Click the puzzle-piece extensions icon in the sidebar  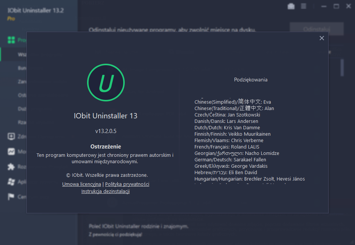[11, 167]
